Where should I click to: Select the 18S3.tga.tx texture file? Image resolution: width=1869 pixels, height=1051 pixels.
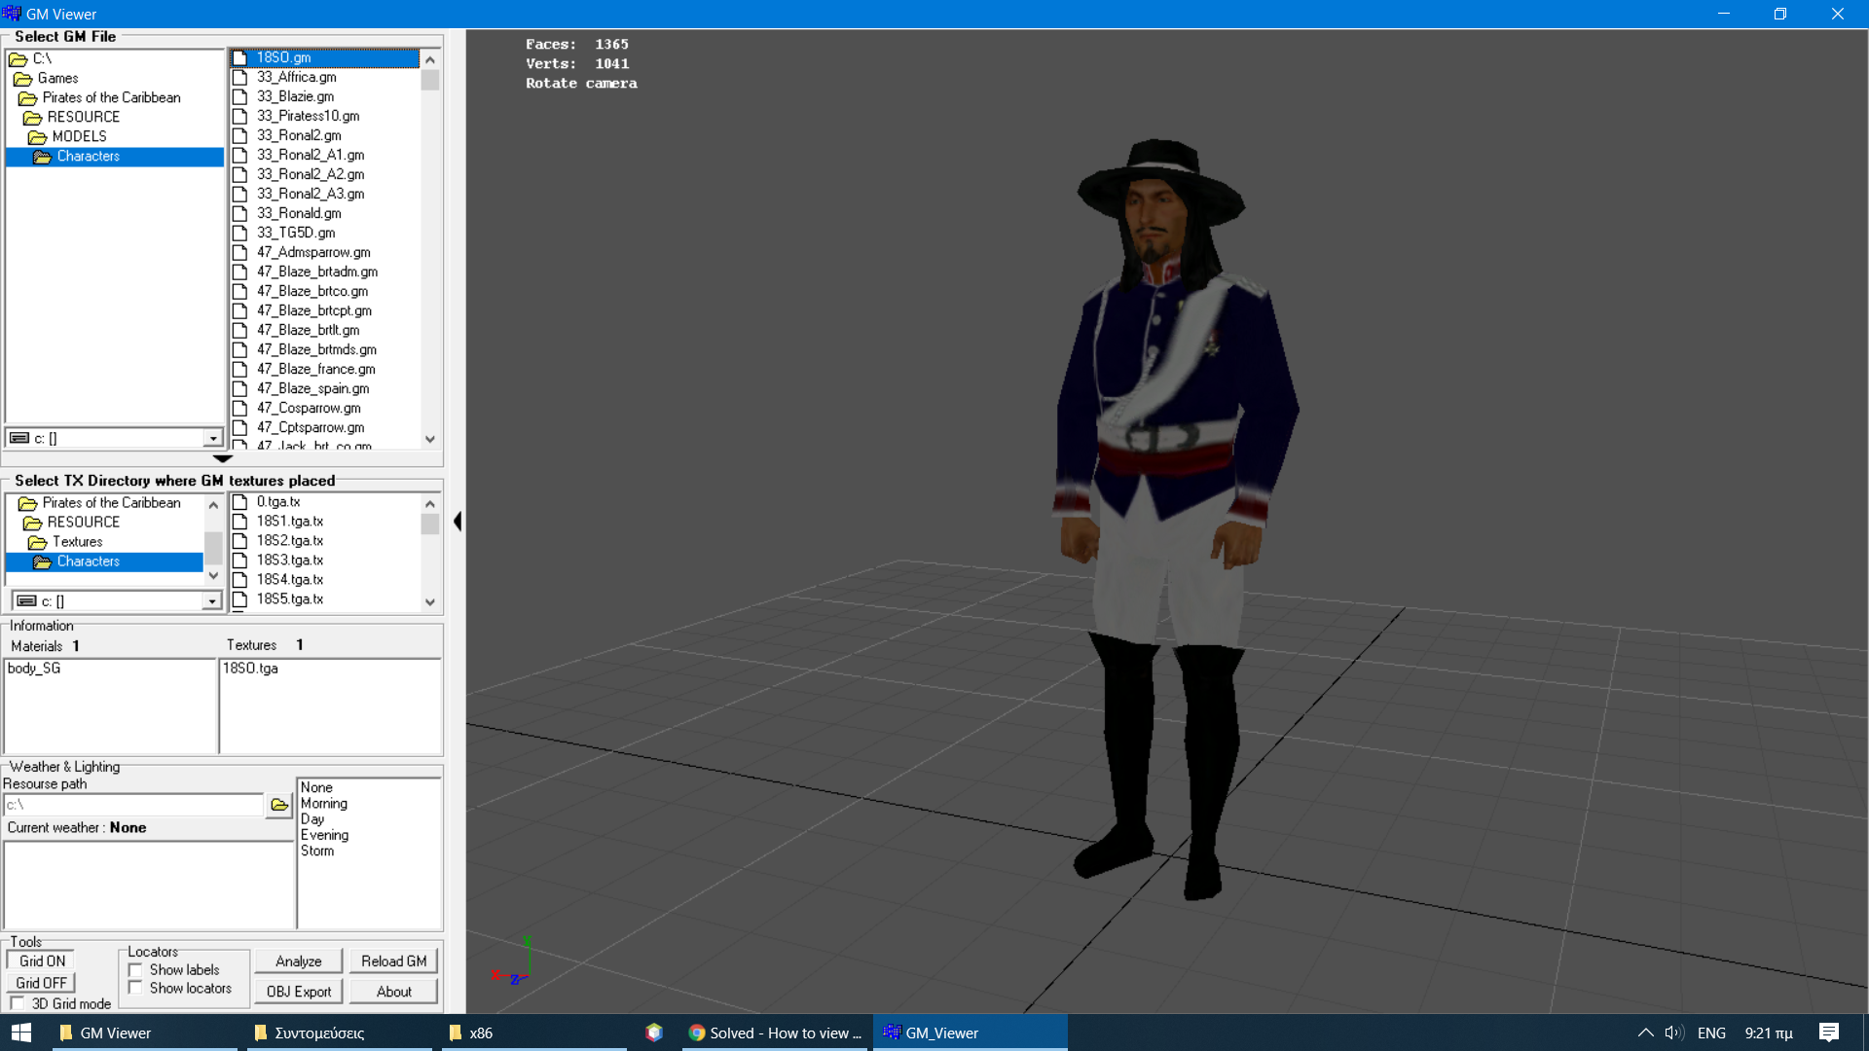coord(290,561)
